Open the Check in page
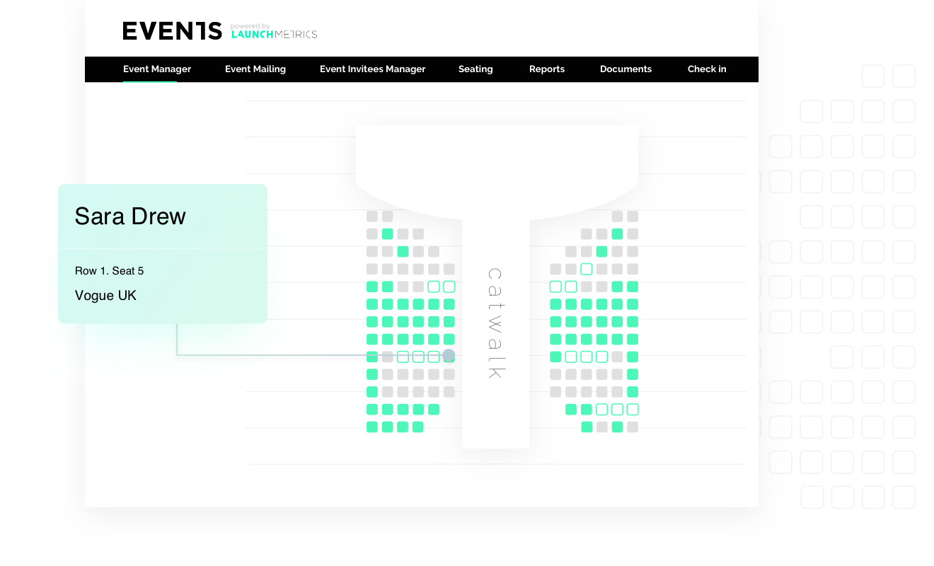The height and width of the screenshot is (566, 934). pos(707,69)
